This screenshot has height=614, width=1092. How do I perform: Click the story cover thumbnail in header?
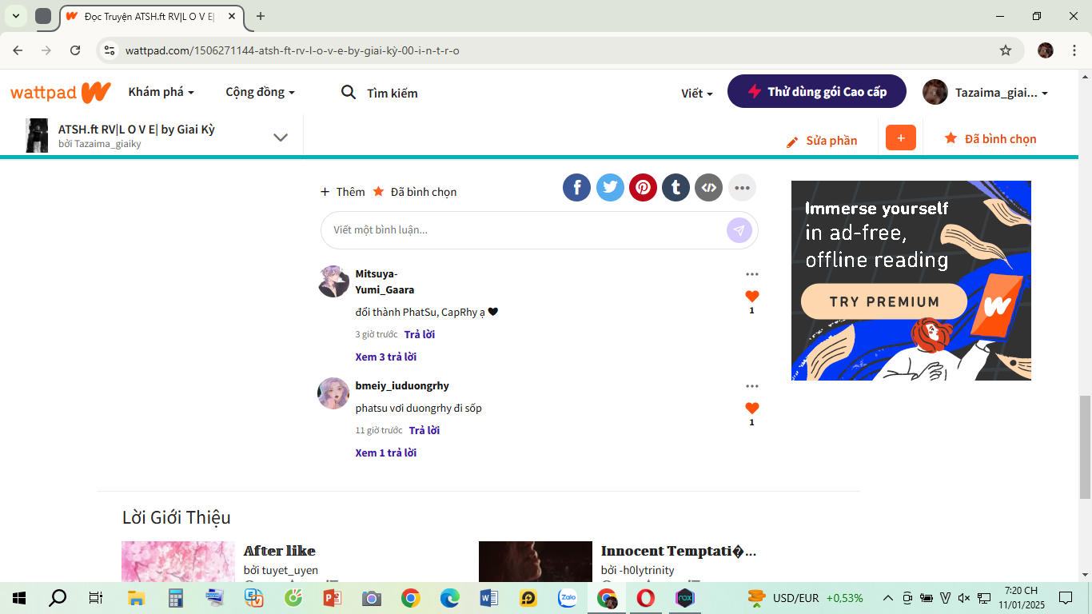[37, 135]
